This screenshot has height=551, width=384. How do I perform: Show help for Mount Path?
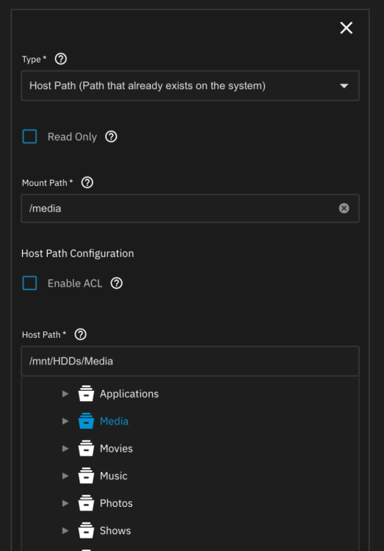point(88,183)
